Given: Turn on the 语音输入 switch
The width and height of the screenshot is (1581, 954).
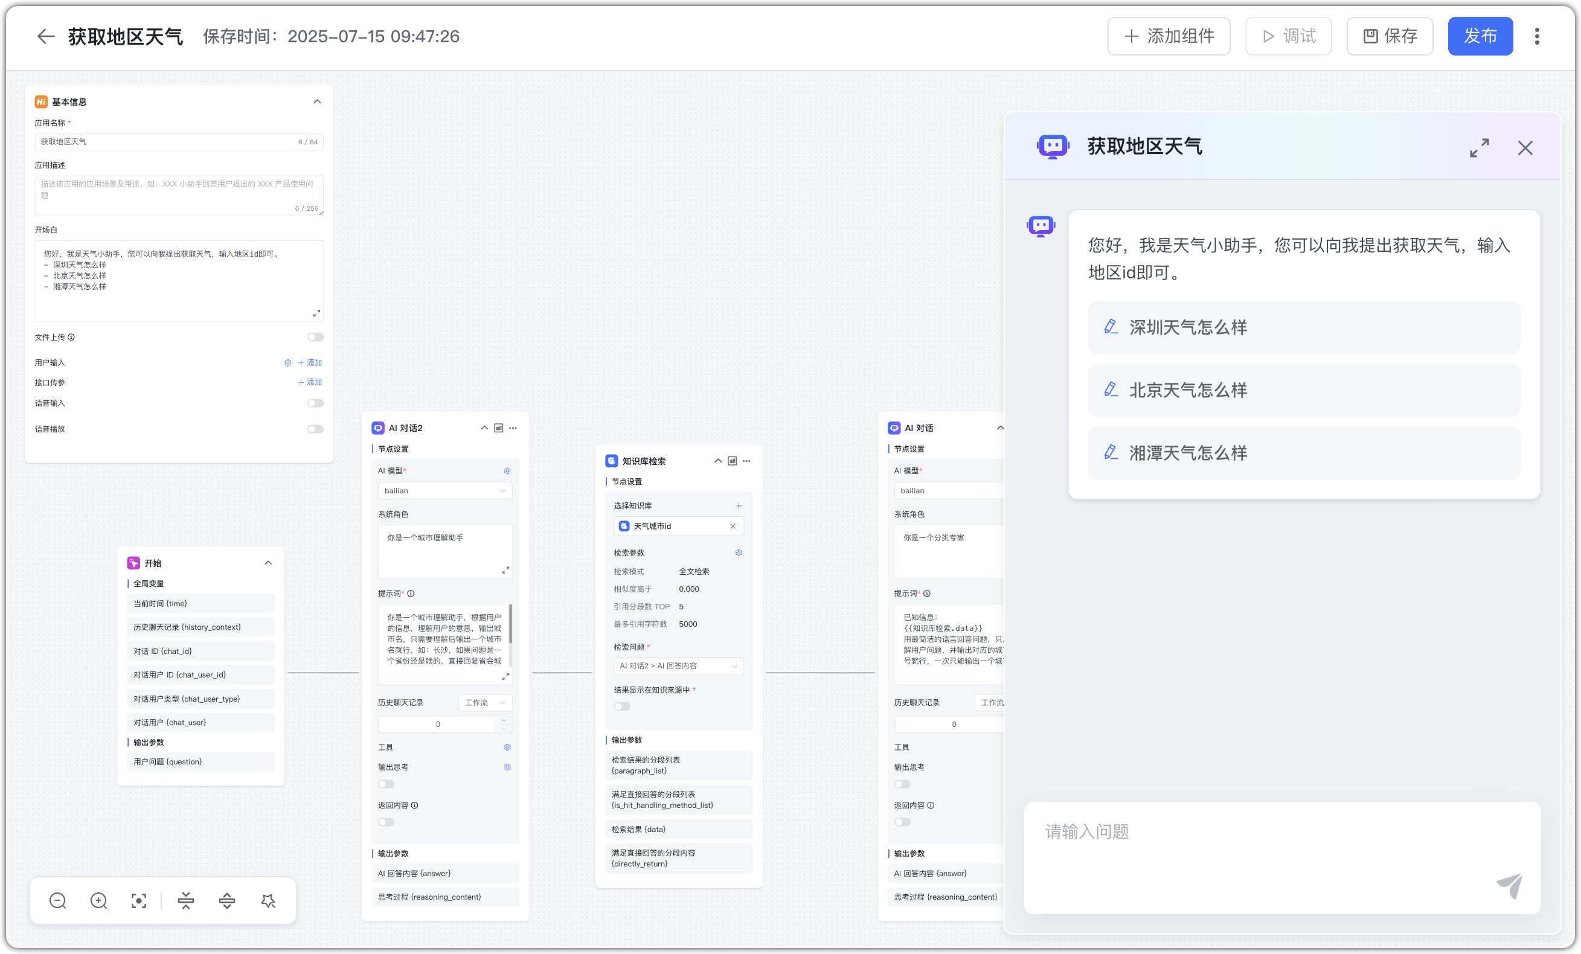Looking at the screenshot, I should [315, 403].
